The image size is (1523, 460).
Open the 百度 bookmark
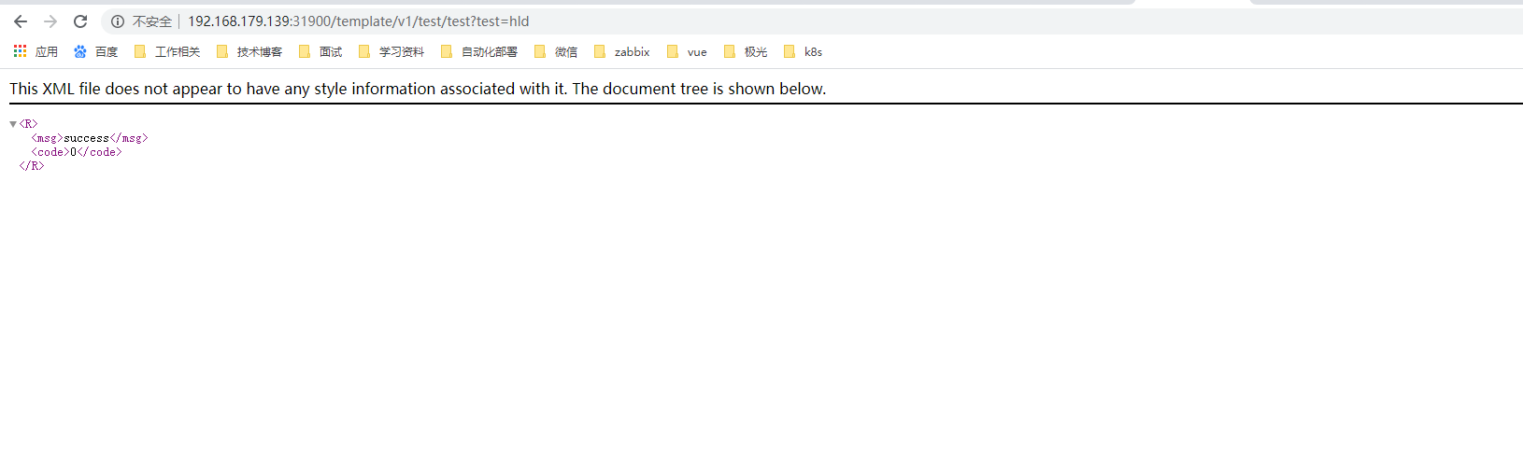(x=95, y=52)
